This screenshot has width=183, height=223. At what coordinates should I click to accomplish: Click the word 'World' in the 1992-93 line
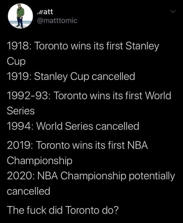coord(158,95)
